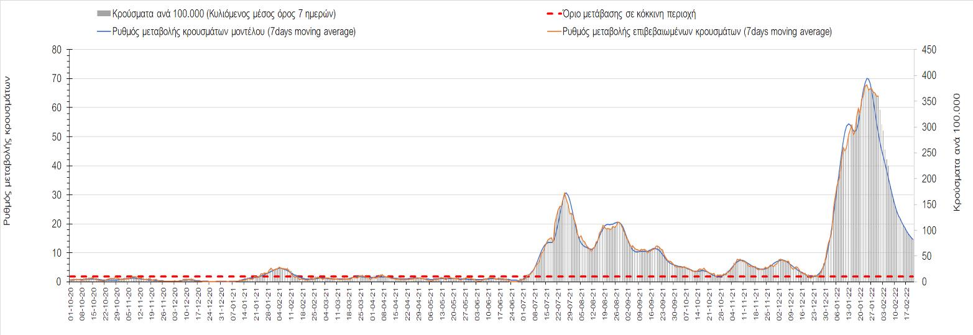
Task: Click the legend text 'Κρούσματα ανά 100.000 (Κυλιόμενος μέσος όρος 7 ημερών)'
Action: (224, 14)
